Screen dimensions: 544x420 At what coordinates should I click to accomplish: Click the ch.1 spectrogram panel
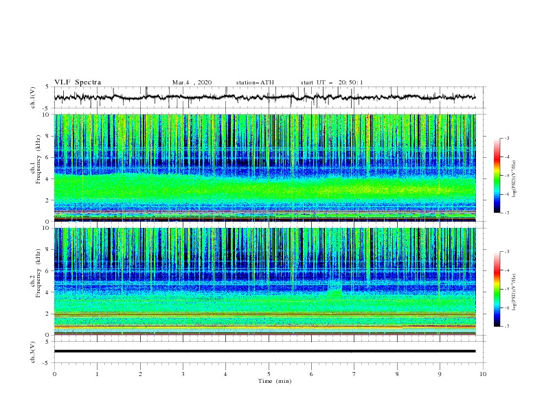tap(264, 167)
